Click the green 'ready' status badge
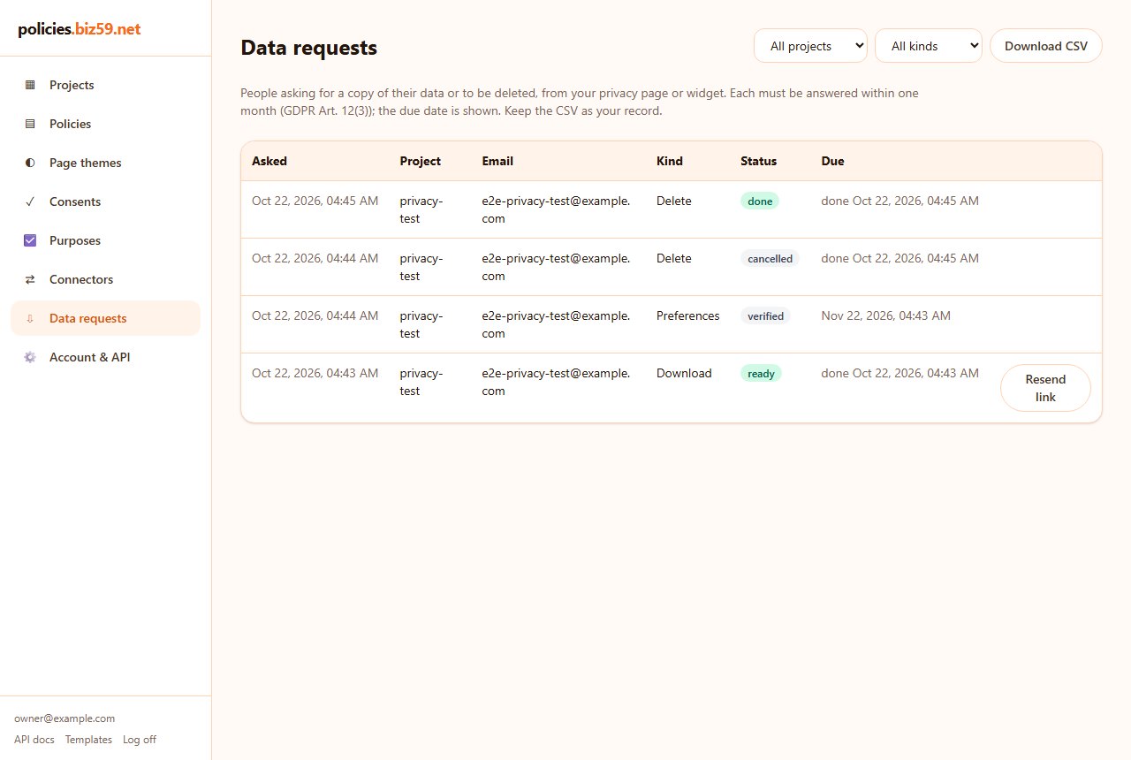1131x760 pixels. coord(761,374)
